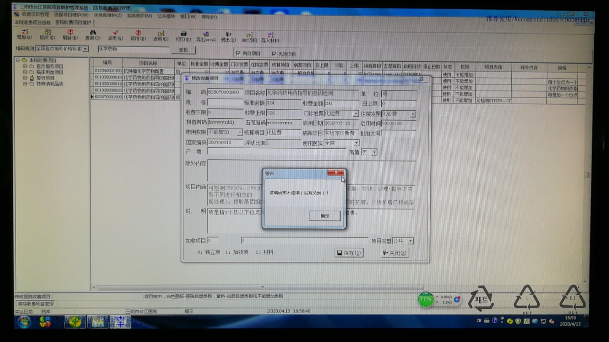Image resolution: width=609 pixels, height=342 pixels.
Task: Open the 使用权限 dropdown
Action: coord(239,132)
